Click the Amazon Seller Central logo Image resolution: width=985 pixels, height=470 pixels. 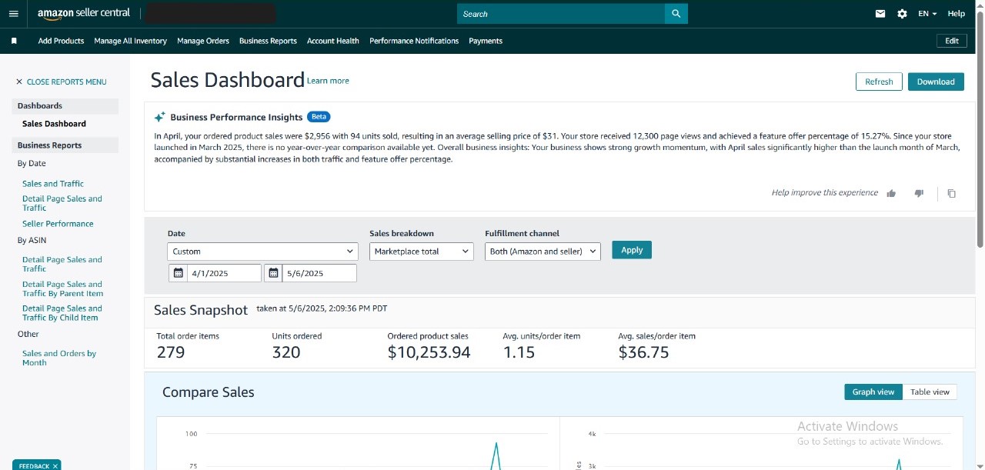[84, 14]
